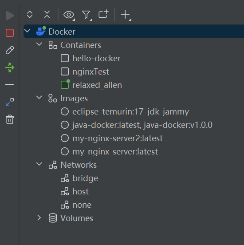This screenshot has height=245, width=244.
Task: Click the blue hide arrow sidebar icon
Action: click(x=10, y=102)
